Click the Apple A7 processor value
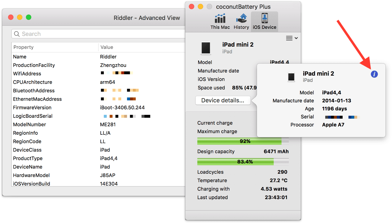This screenshot has width=392, height=223. point(333,125)
